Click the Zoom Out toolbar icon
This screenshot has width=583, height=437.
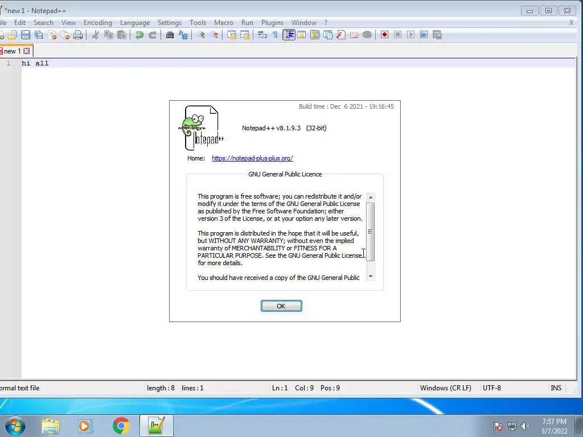tap(214, 35)
